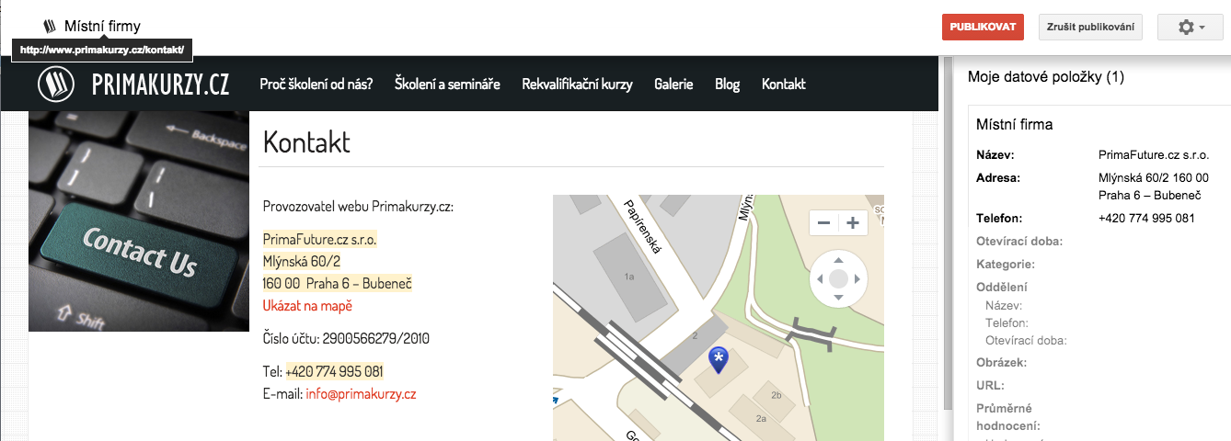
Task: Click the Ukázat na mapě link
Action: coord(307,306)
